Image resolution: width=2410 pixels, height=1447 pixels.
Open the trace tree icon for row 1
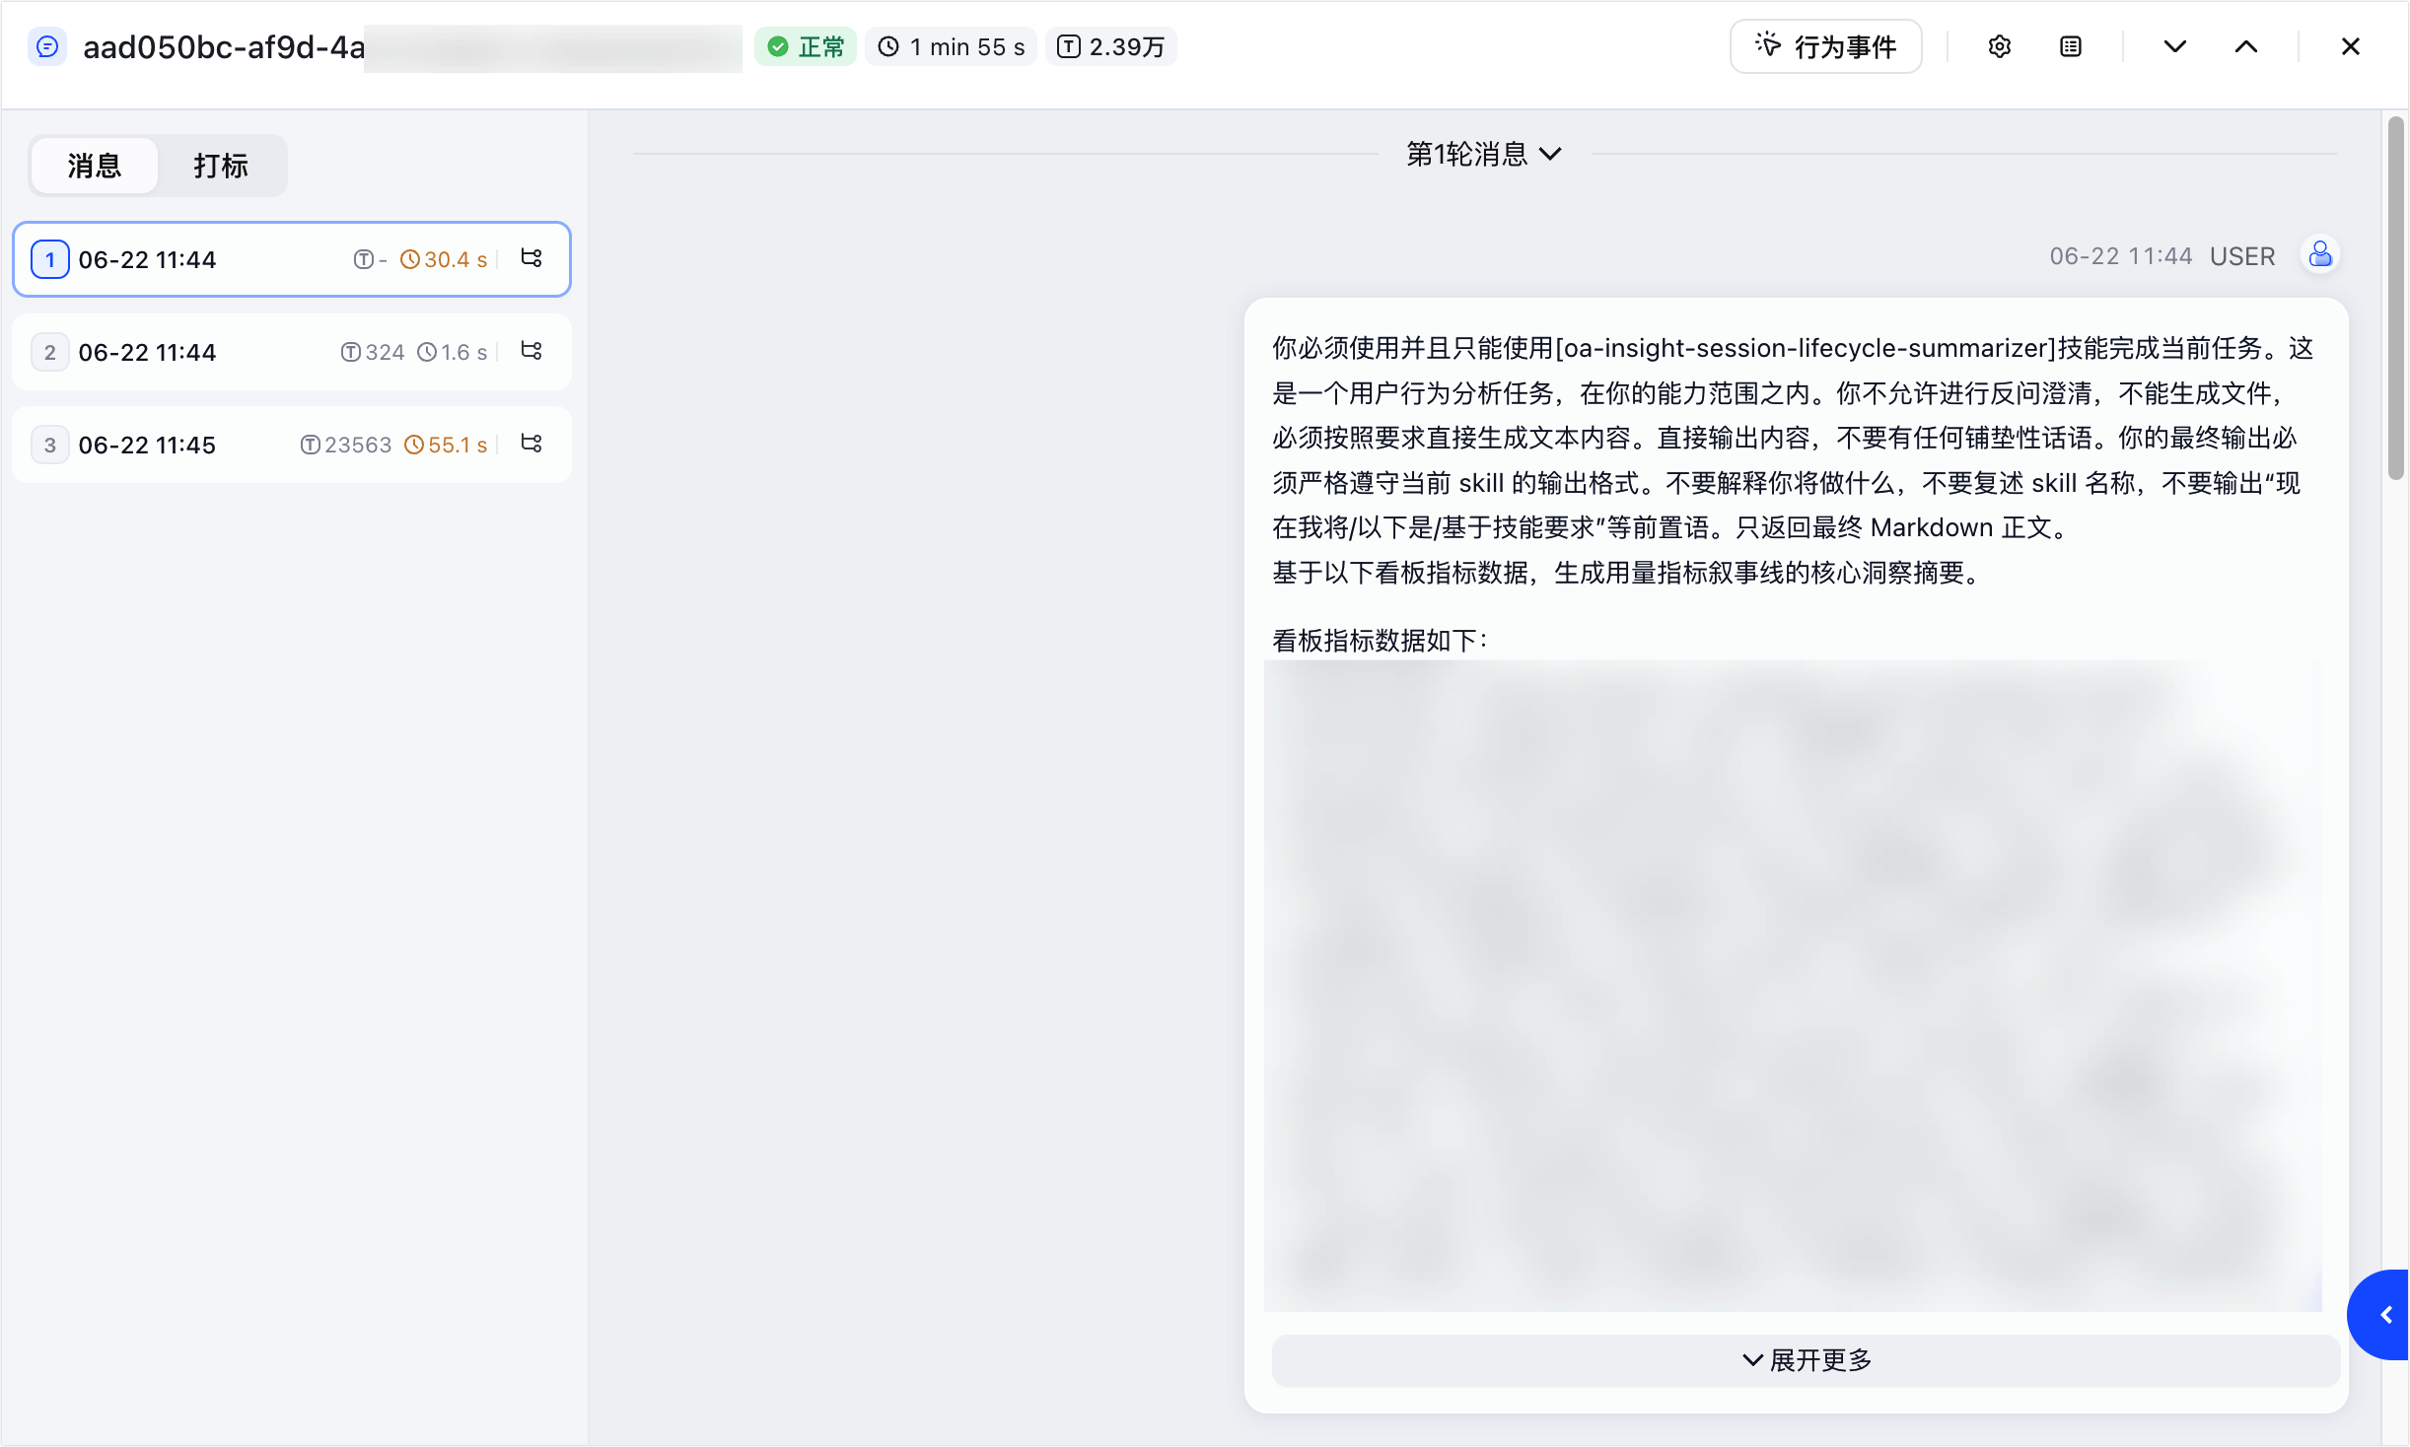coord(532,258)
